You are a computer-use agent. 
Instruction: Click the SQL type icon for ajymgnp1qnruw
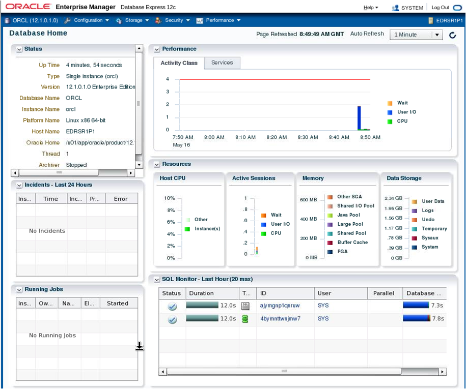pyautogui.click(x=245, y=306)
